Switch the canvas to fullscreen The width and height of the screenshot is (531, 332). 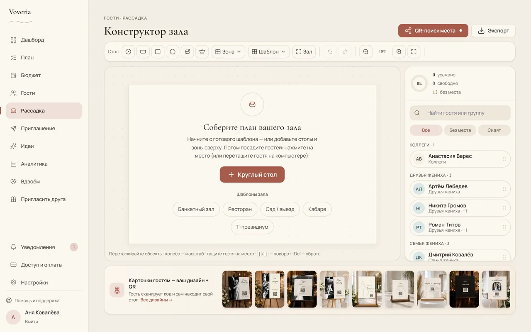pos(414,52)
